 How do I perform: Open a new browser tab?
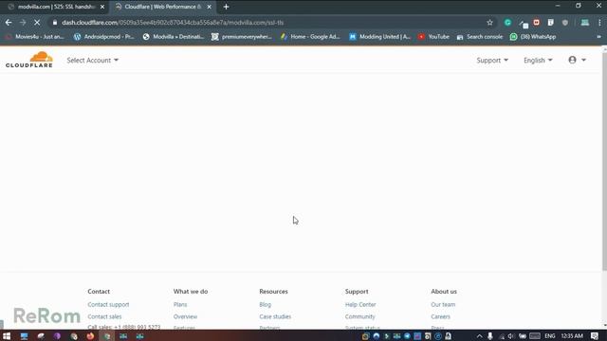pyautogui.click(x=226, y=7)
